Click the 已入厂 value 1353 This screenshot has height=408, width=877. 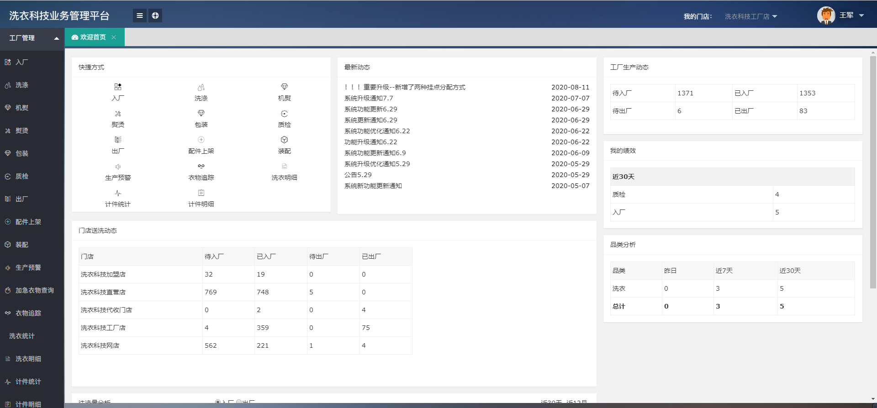click(x=807, y=93)
